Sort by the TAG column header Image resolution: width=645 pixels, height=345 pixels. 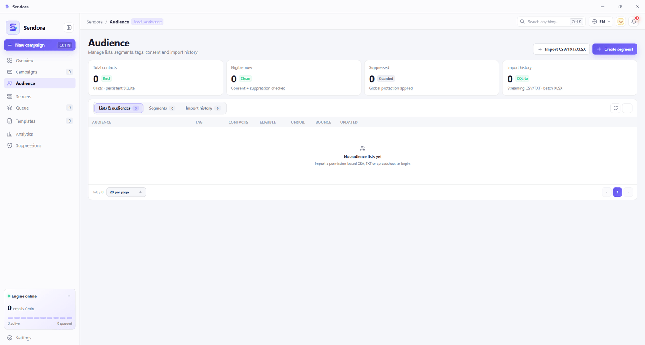(x=199, y=122)
